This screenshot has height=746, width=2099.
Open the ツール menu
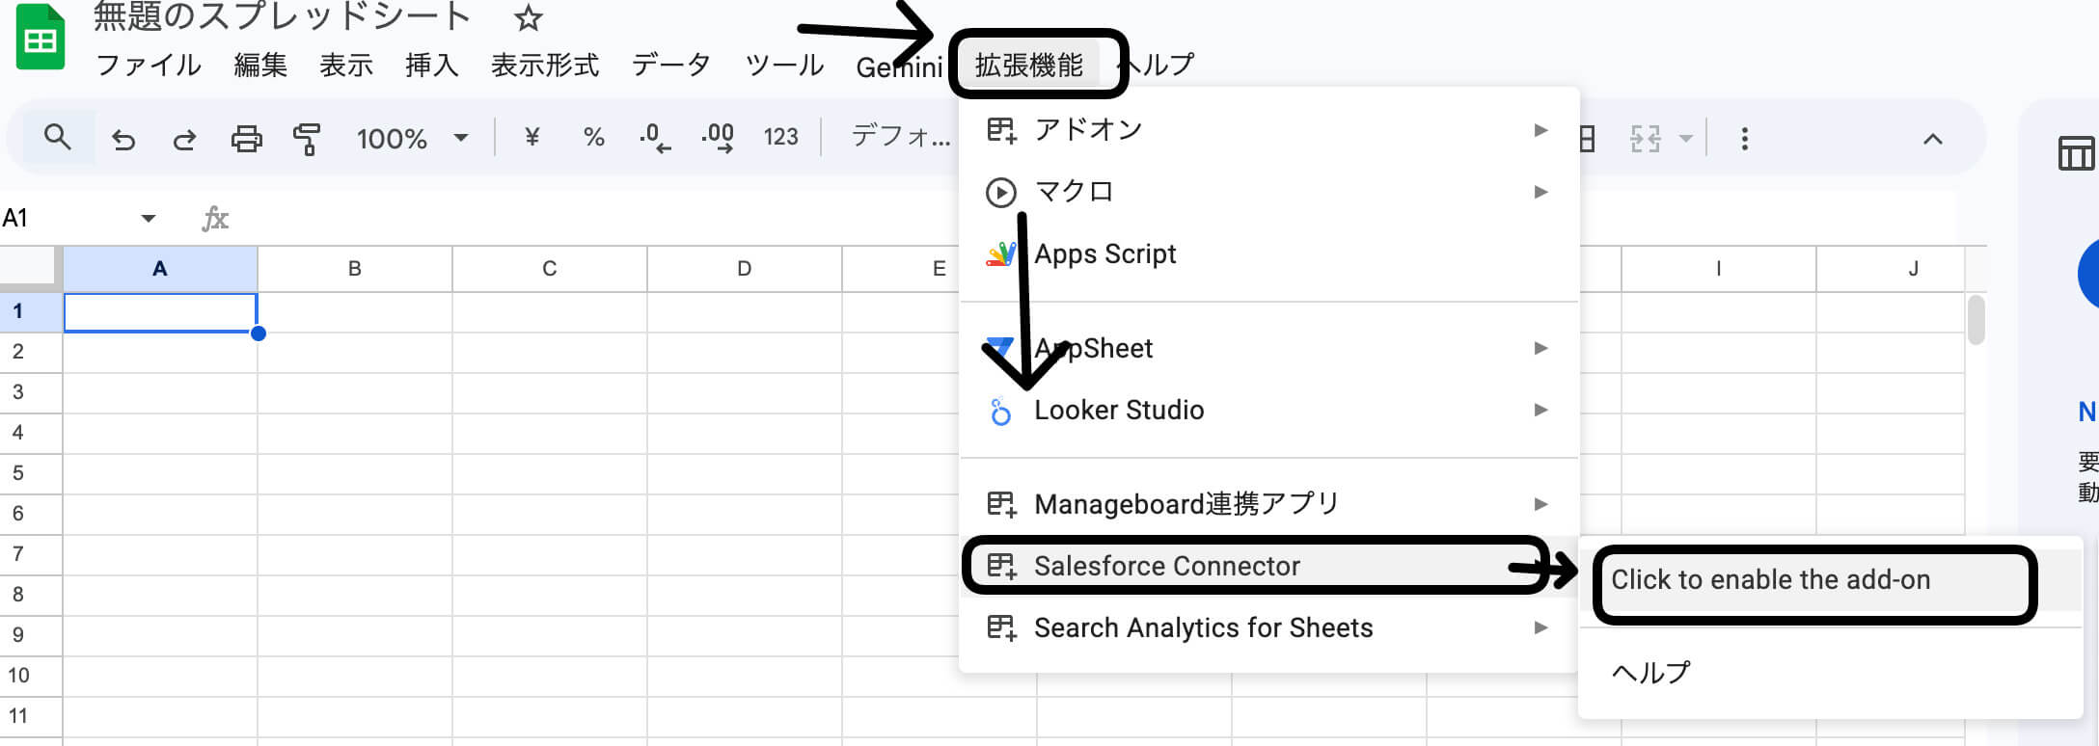(x=784, y=66)
